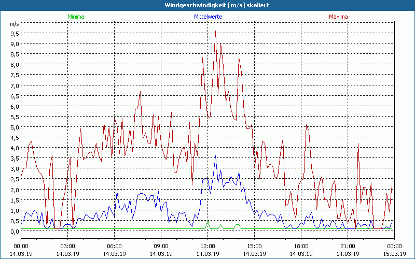Screen dimensions: 415x259
Task: Click the first green Minima bump at 12:00
Action: click(208, 222)
